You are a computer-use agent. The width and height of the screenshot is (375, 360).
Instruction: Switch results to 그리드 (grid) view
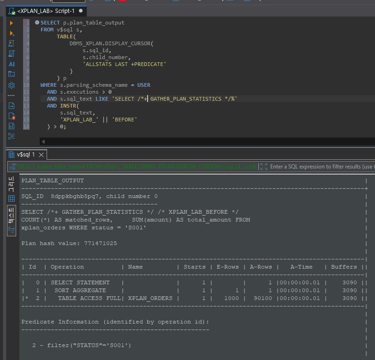click(x=12, y=189)
